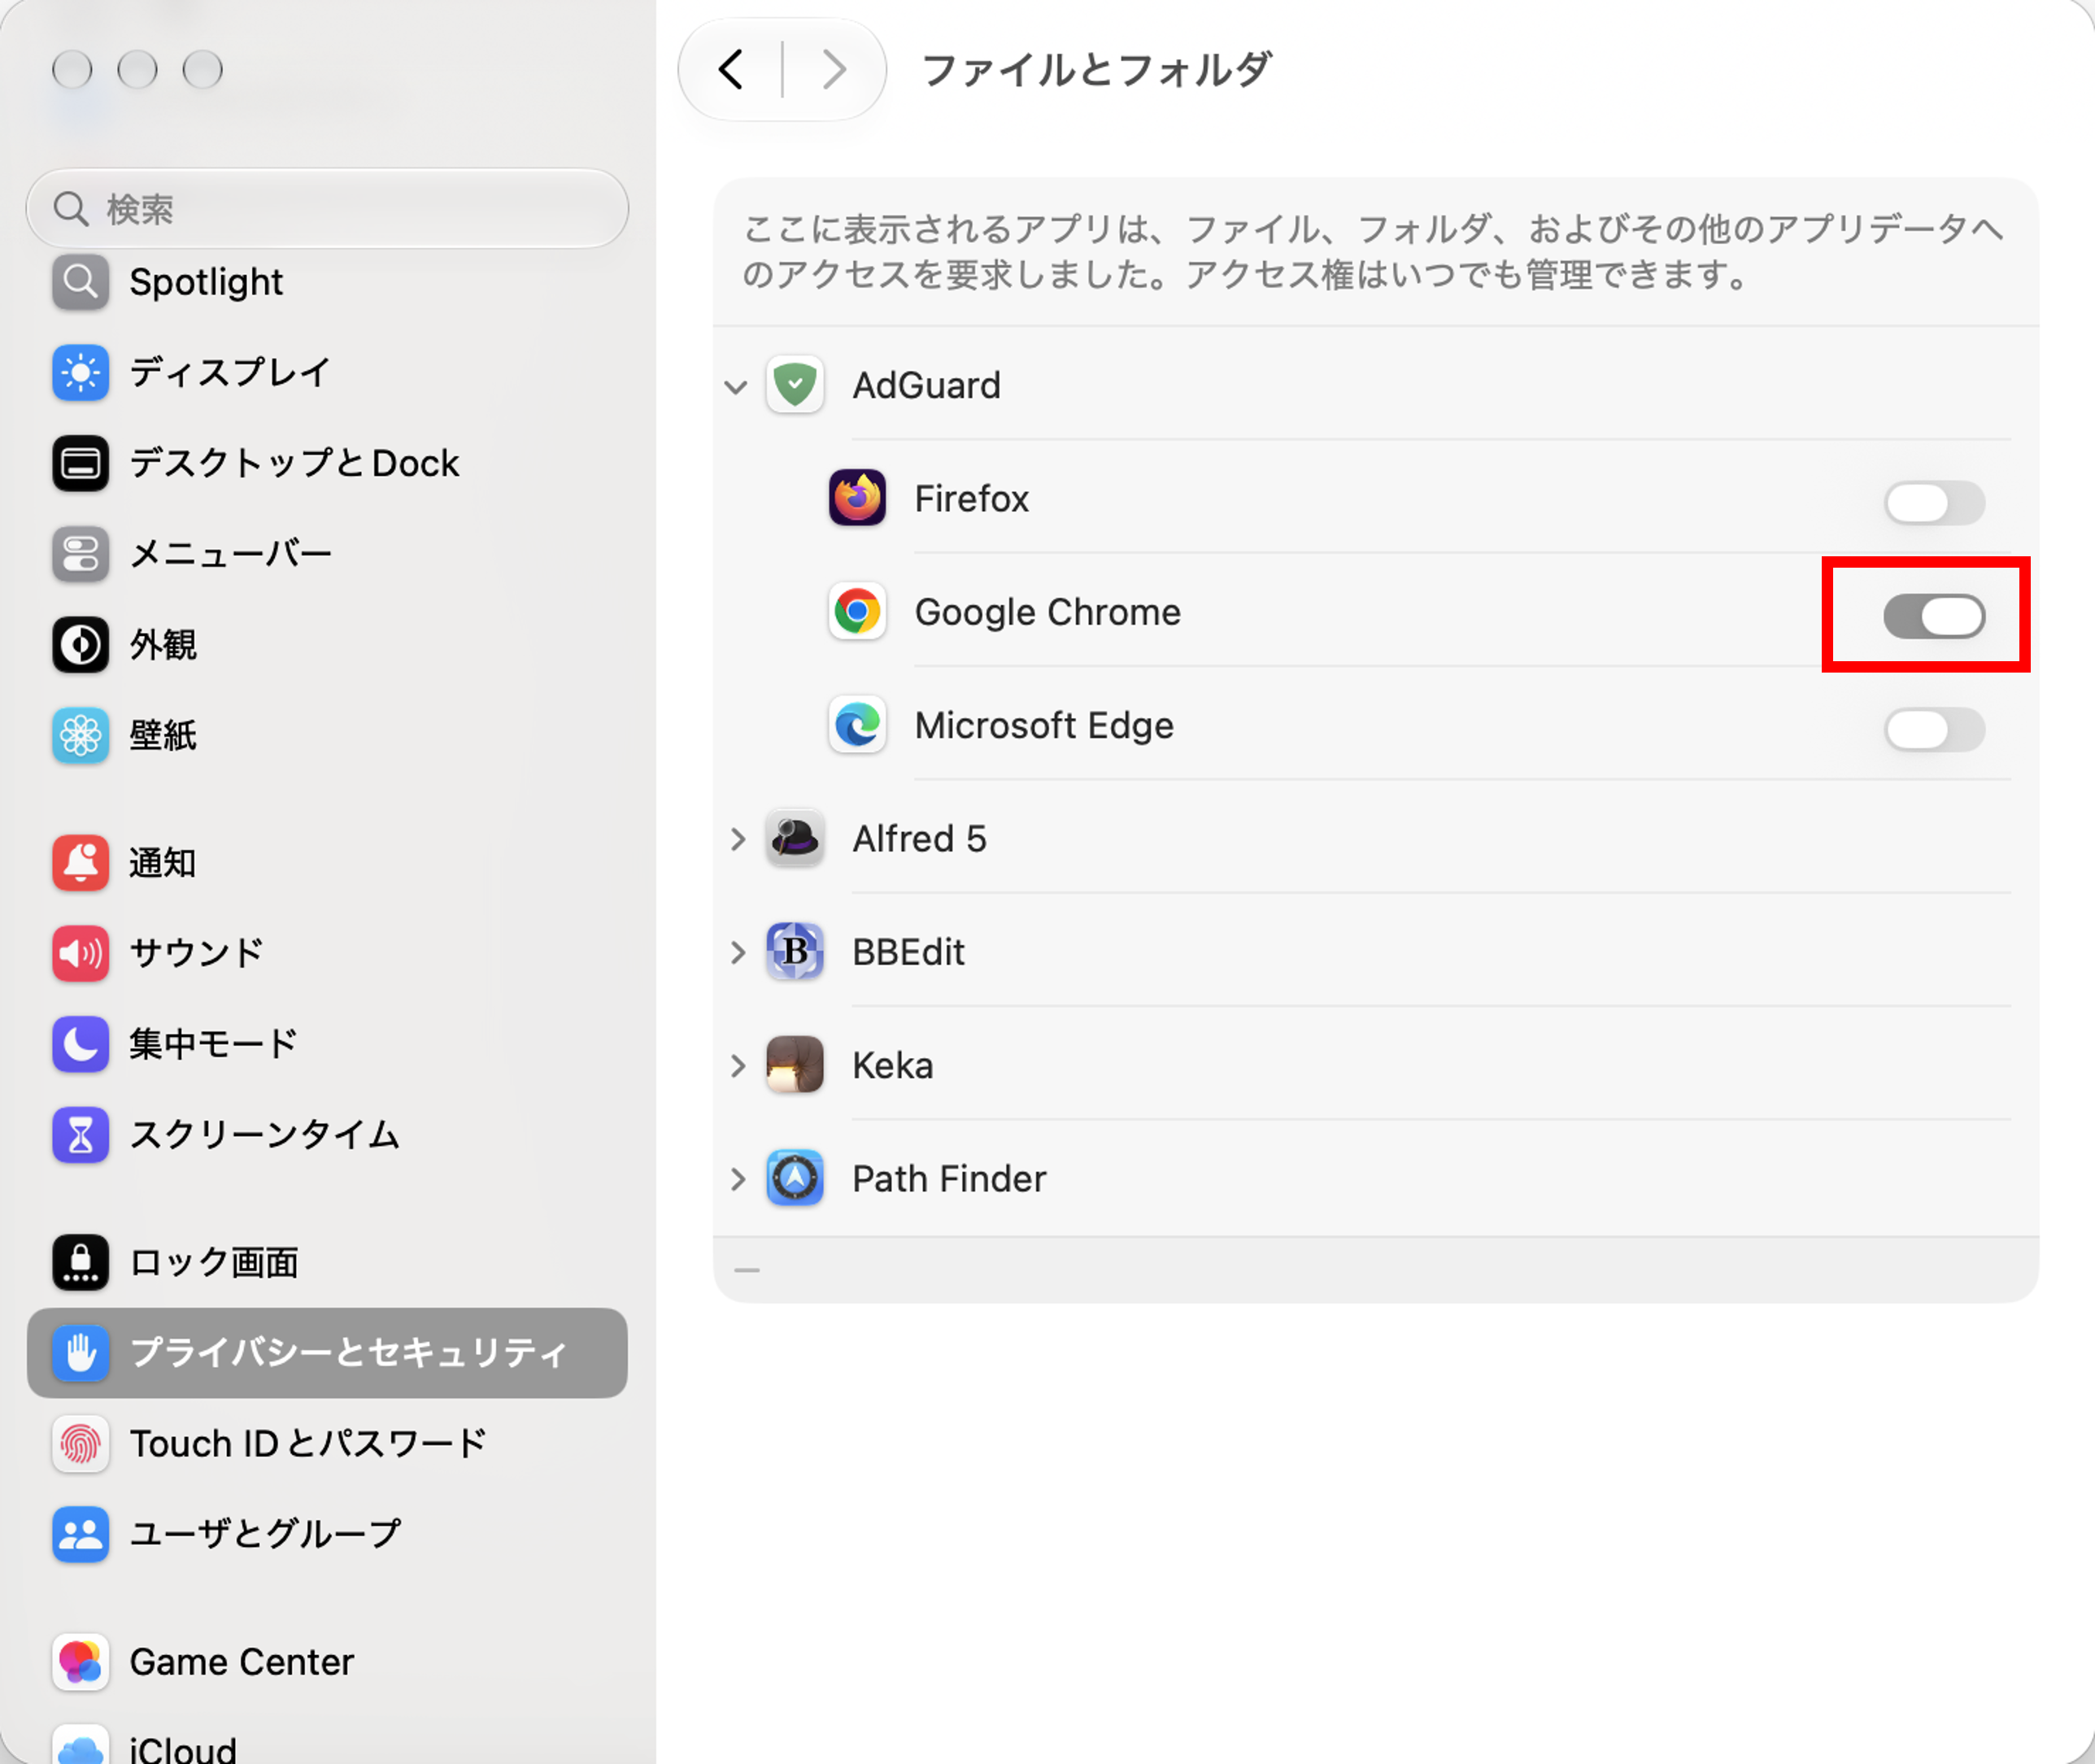Viewport: 2095px width, 1764px height.
Task: Click the Google Chrome app icon
Action: 857,612
